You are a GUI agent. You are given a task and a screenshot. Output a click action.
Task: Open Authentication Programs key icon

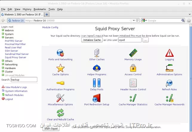(60, 83)
